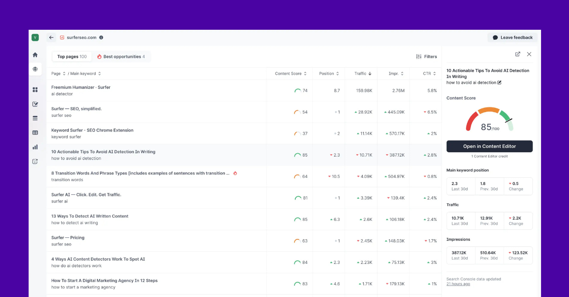Open the four-squares grid icon in sidebar

[x=35, y=90]
